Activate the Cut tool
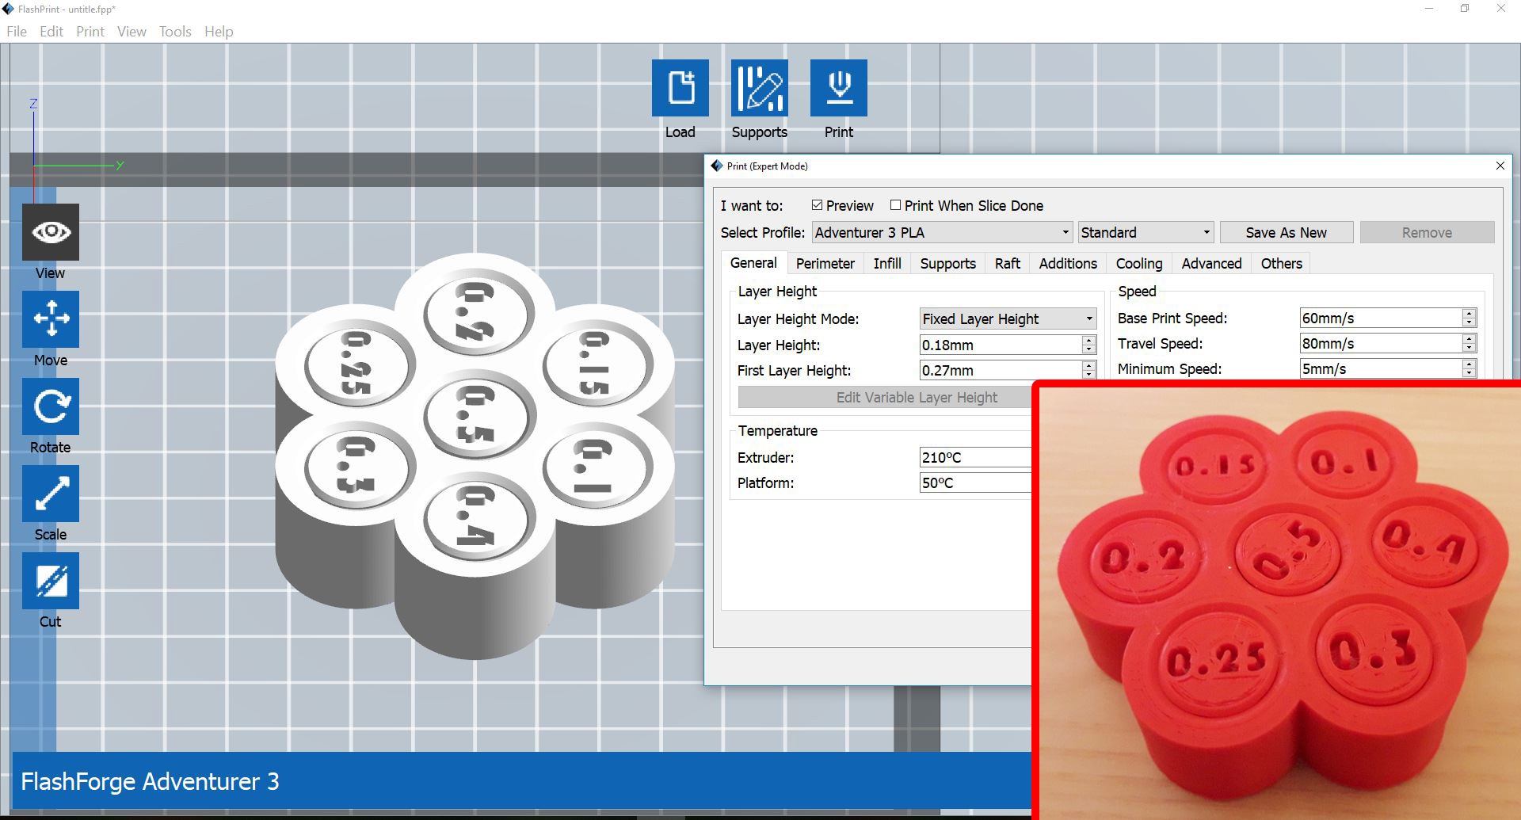The height and width of the screenshot is (820, 1521). coord(50,580)
